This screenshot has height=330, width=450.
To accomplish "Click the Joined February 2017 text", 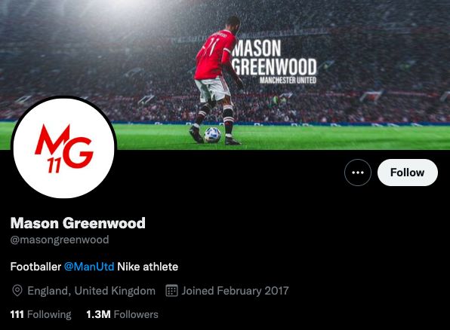I will (235, 291).
